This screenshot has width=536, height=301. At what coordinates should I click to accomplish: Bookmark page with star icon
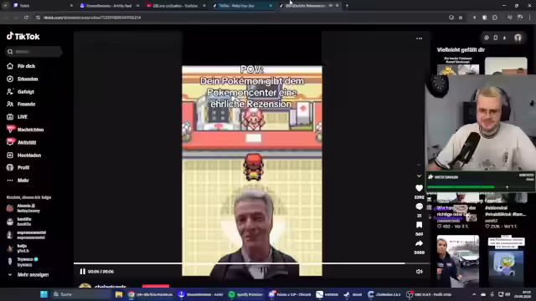point(461,18)
